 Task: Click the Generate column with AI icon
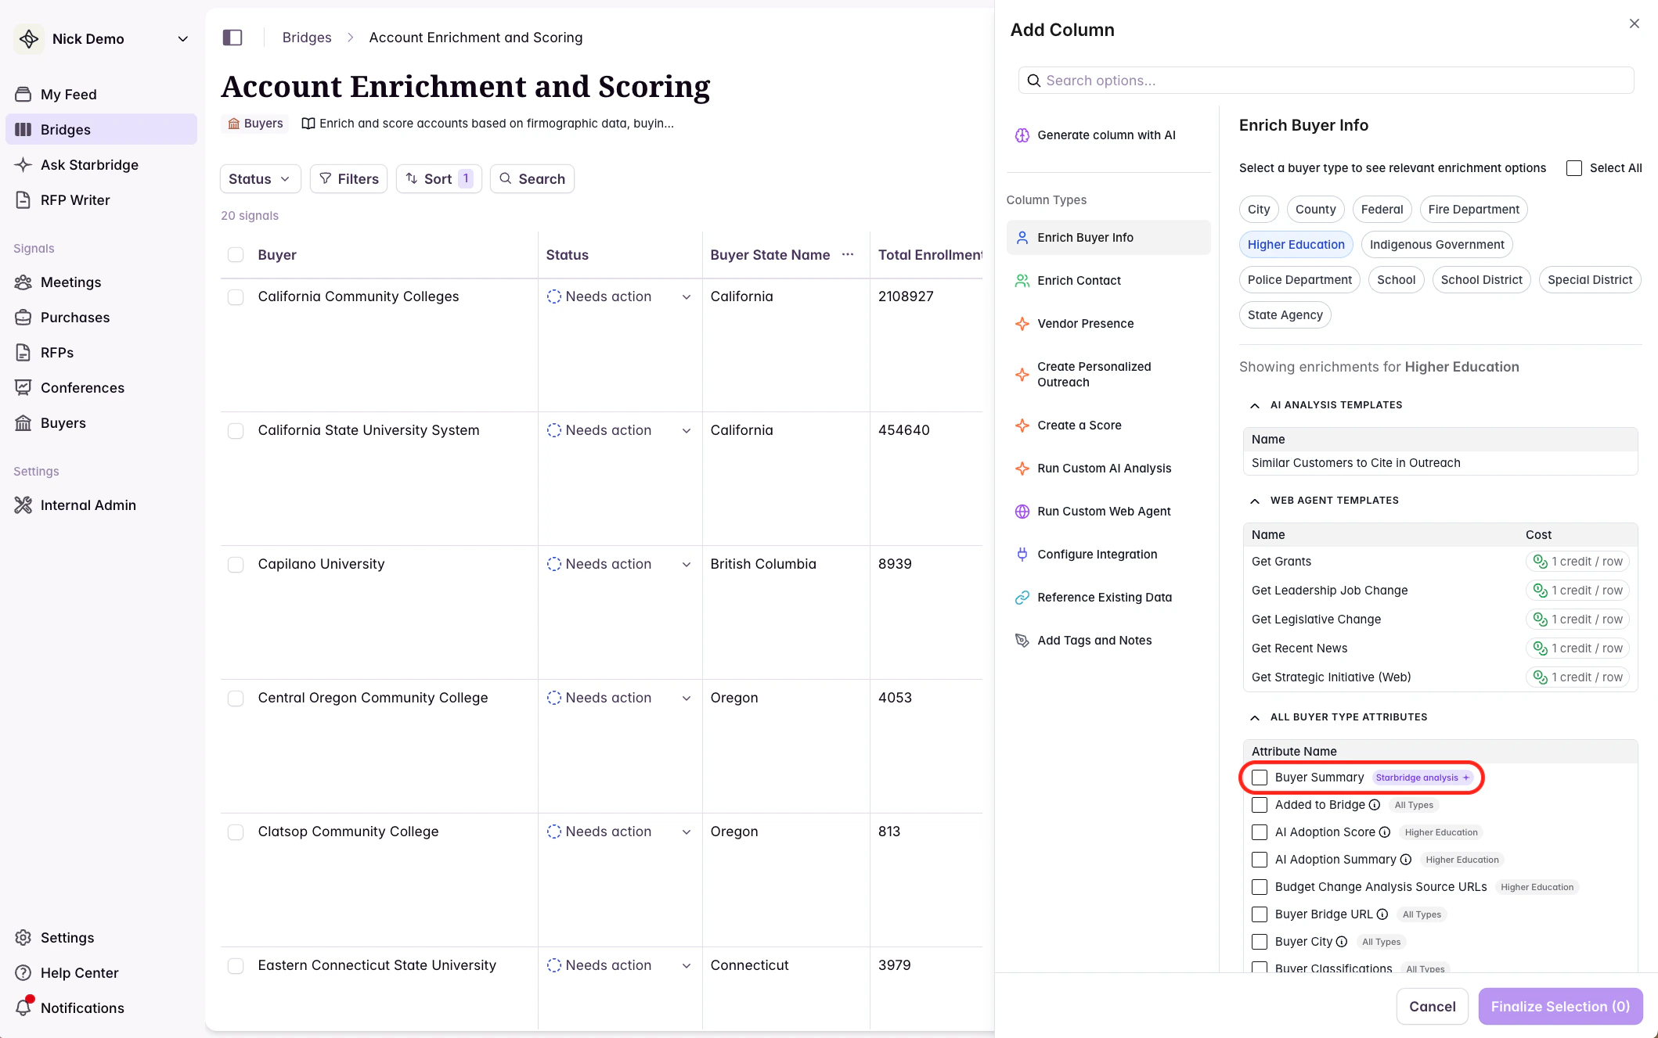[1022, 135]
